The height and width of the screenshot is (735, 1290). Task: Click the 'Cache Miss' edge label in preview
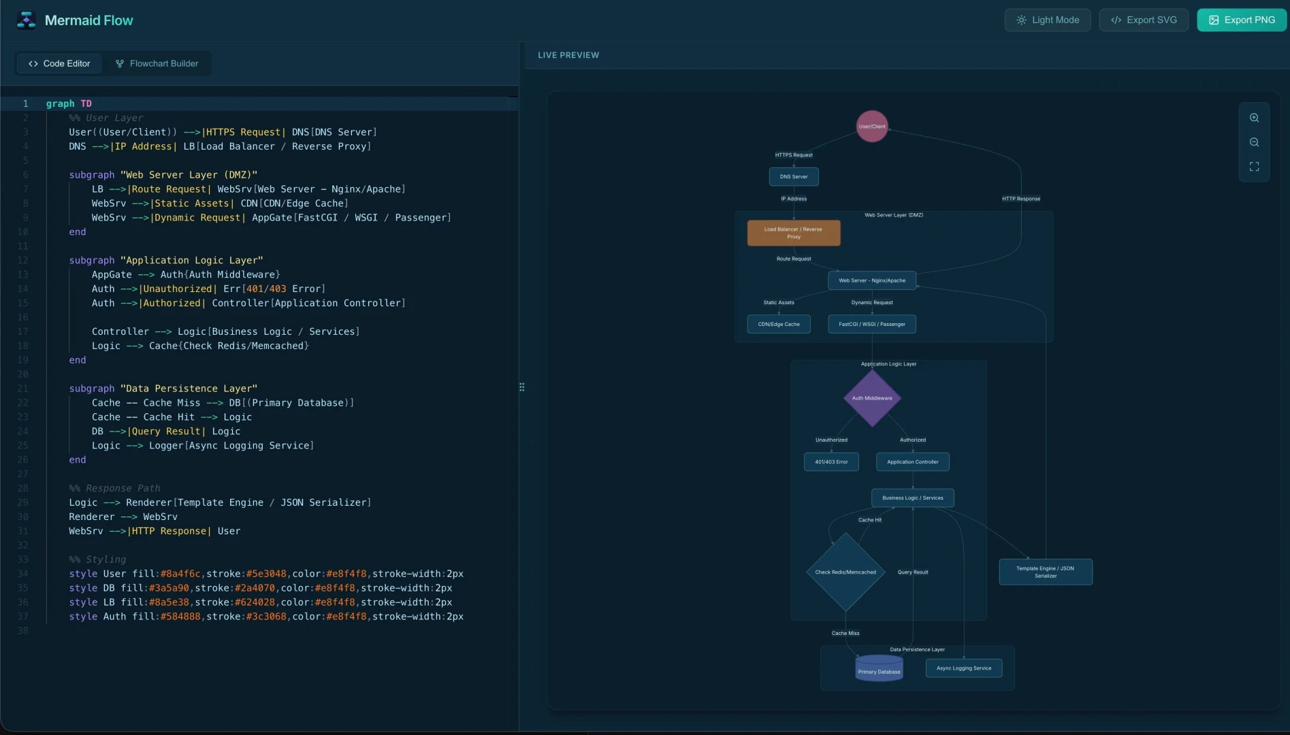coord(845,634)
